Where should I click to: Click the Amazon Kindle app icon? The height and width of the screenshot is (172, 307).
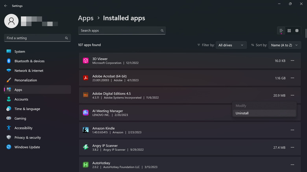pyautogui.click(x=86, y=130)
